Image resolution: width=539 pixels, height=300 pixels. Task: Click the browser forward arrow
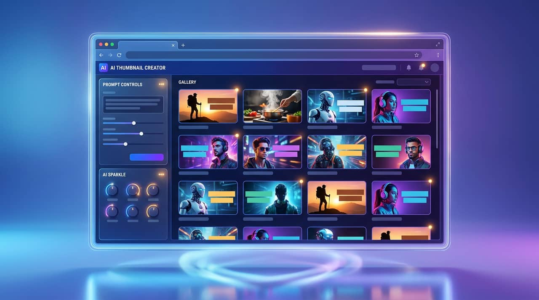110,55
